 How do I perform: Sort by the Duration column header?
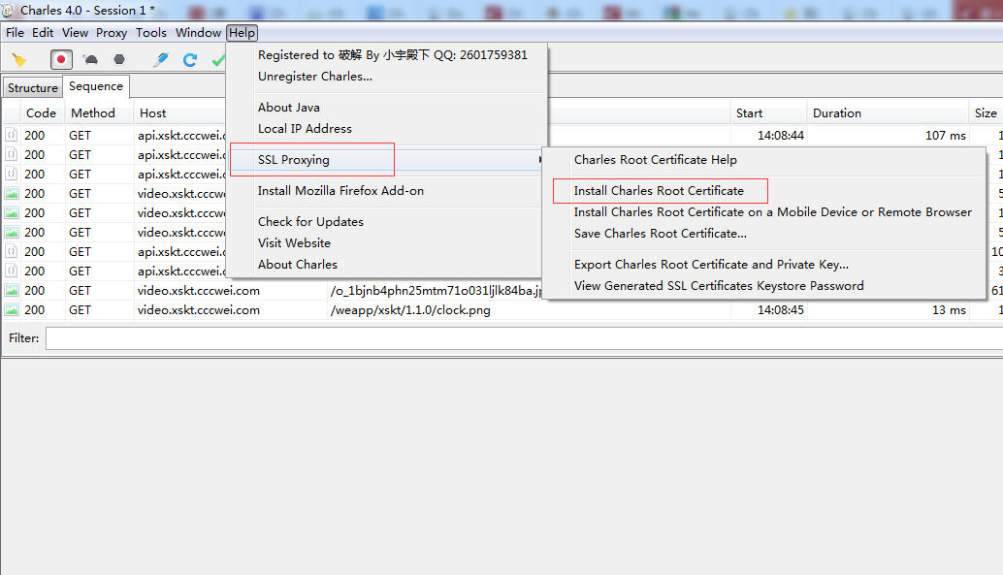888,113
